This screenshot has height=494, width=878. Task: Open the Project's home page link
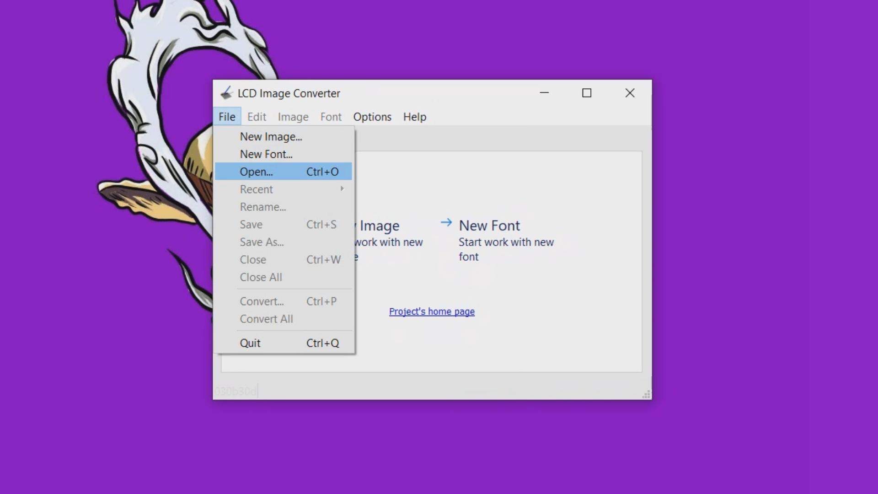coord(432,311)
